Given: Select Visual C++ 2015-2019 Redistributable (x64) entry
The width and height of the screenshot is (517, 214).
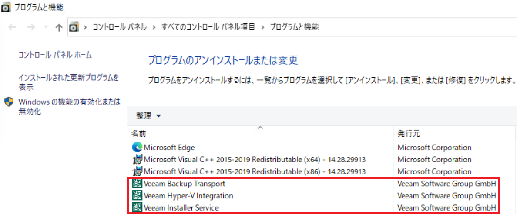Looking at the screenshot, I should pyautogui.click(x=255, y=160).
